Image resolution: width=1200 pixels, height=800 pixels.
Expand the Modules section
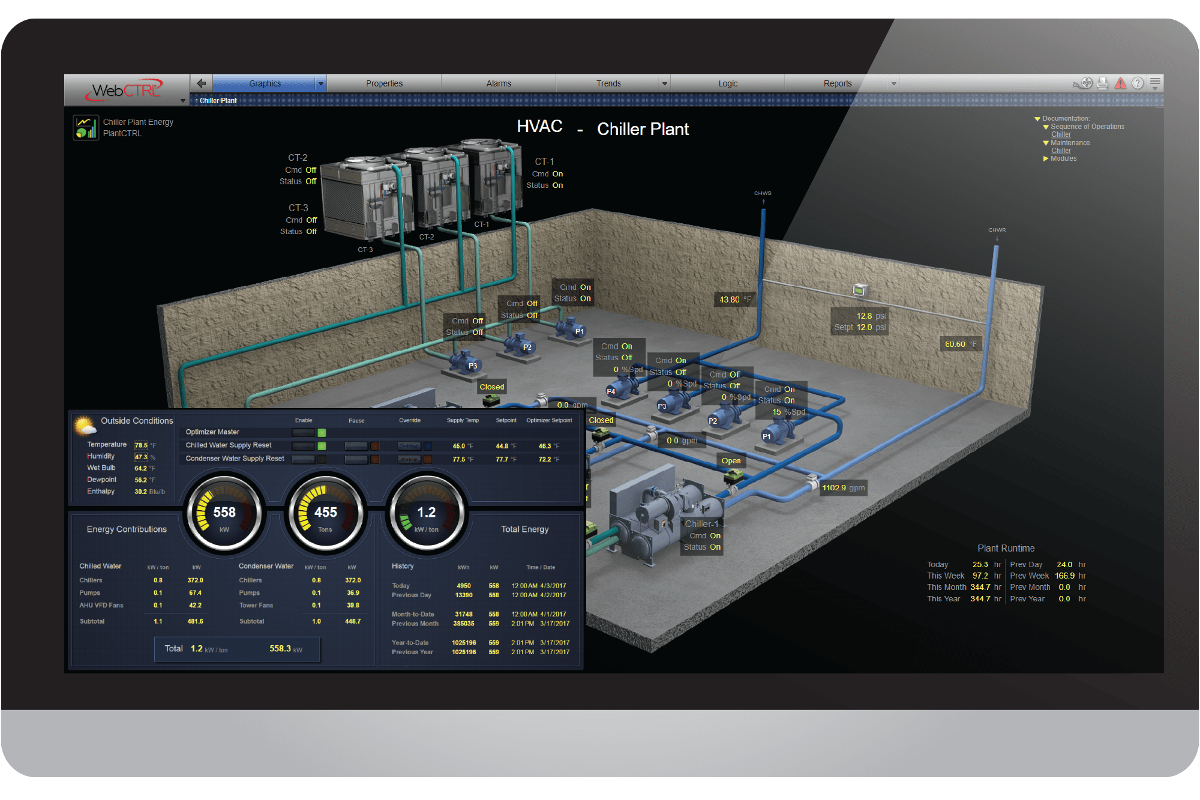[1046, 159]
